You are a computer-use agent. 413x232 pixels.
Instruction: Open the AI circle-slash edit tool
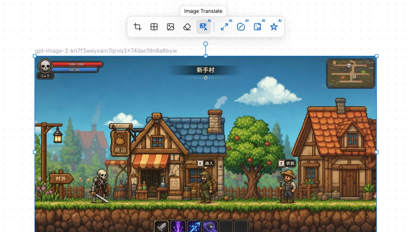[x=241, y=27]
